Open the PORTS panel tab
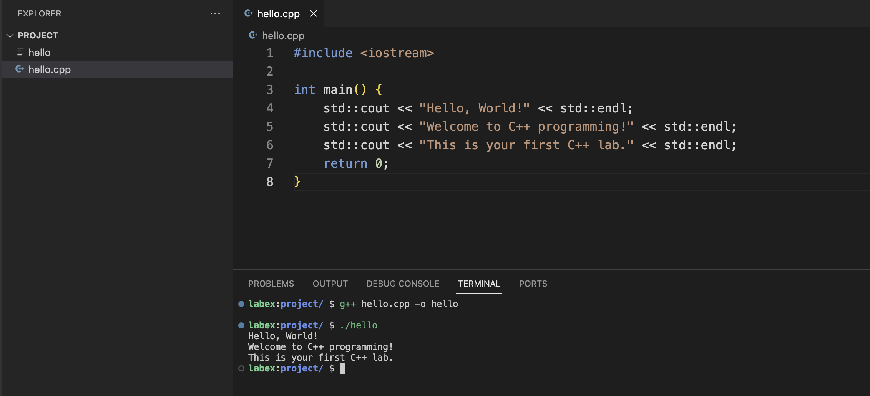 (533, 284)
